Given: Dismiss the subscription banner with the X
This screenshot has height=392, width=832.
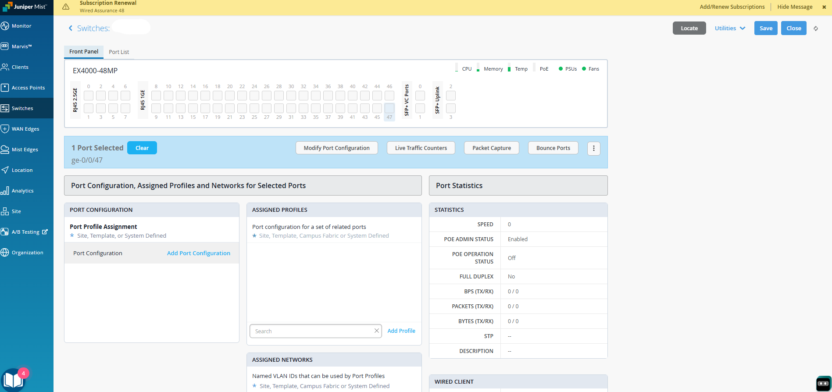Looking at the screenshot, I should [824, 7].
